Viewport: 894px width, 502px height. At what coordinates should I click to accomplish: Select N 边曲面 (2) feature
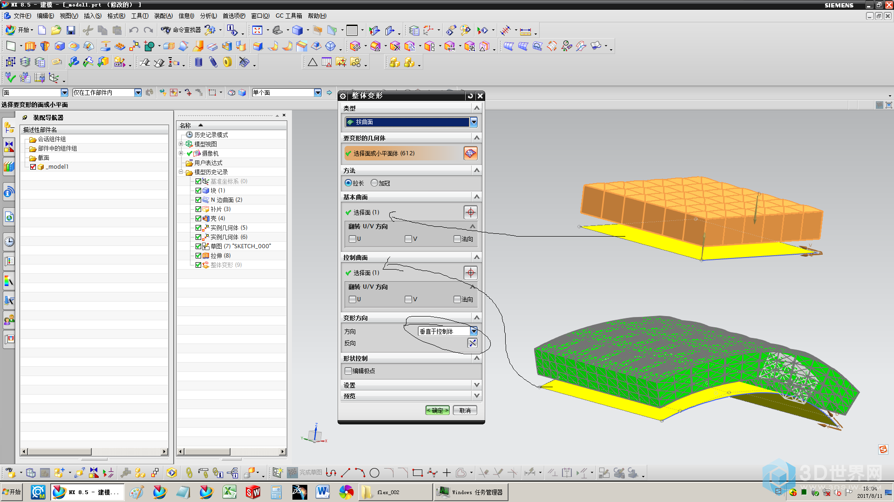coord(226,200)
